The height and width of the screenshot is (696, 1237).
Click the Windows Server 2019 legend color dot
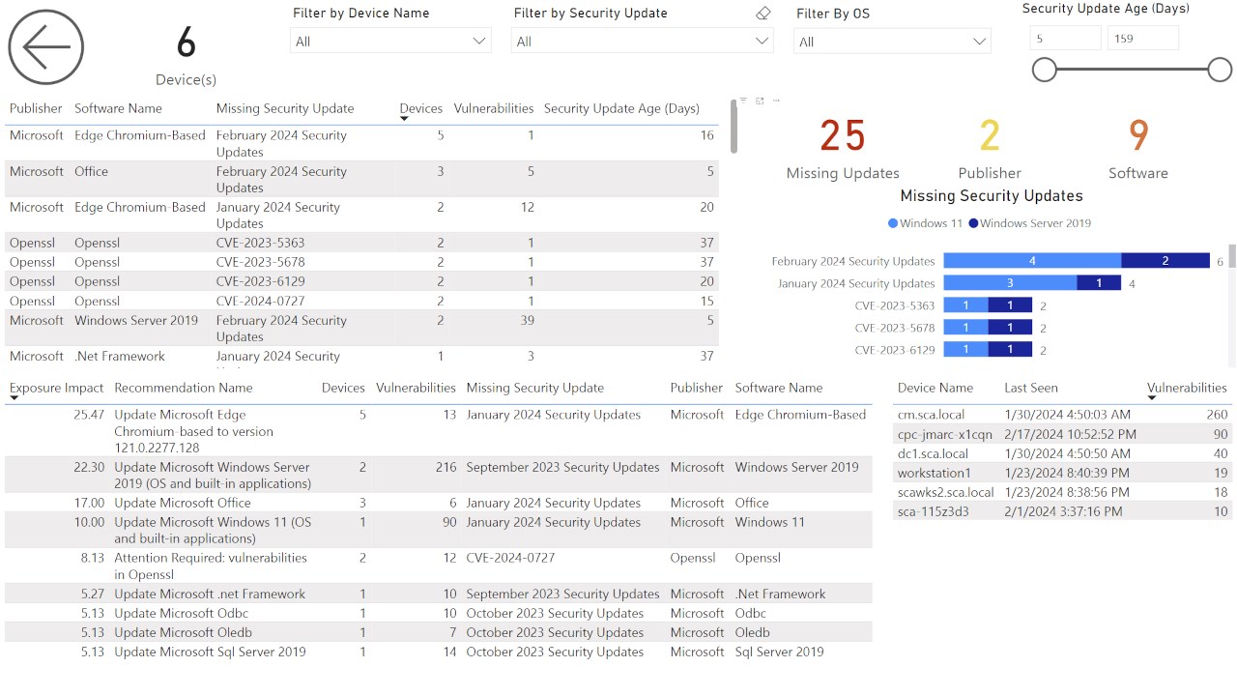coord(972,223)
